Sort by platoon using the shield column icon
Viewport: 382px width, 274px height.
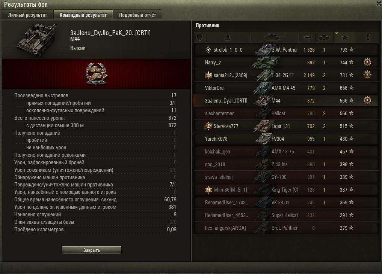coord(199,37)
